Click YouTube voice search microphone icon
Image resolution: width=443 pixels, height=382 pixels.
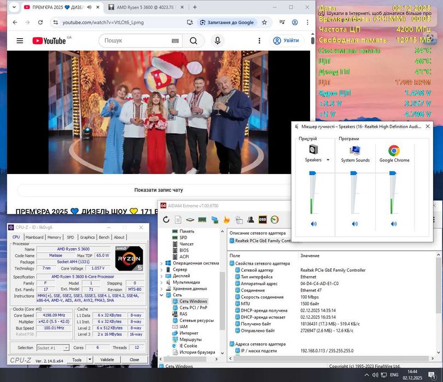pyautogui.click(x=218, y=41)
